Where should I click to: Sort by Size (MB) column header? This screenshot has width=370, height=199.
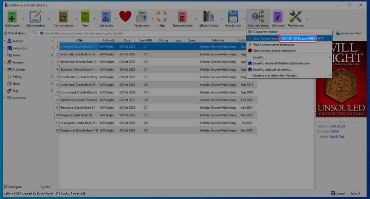click(145, 40)
